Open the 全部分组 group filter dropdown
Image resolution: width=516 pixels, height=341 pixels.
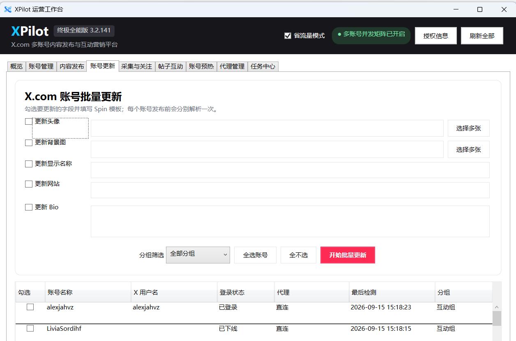pos(198,255)
